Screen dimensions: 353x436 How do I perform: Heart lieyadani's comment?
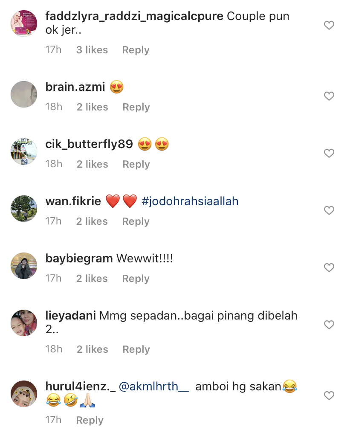(x=329, y=325)
